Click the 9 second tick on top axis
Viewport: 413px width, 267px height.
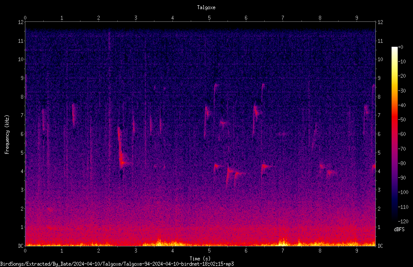pos(357,18)
